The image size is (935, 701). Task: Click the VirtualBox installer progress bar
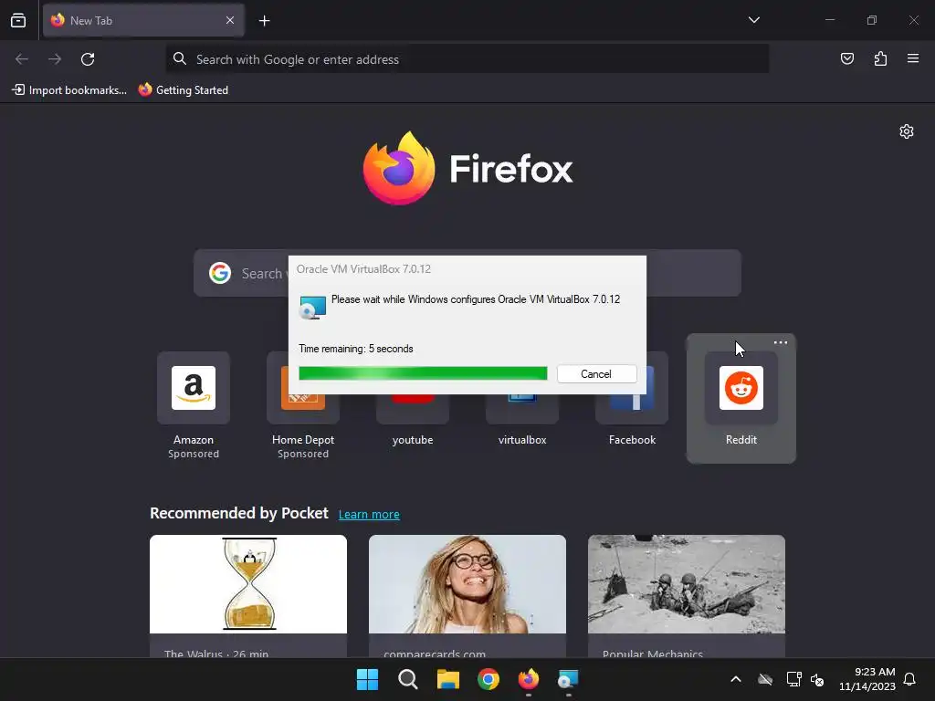pos(423,373)
